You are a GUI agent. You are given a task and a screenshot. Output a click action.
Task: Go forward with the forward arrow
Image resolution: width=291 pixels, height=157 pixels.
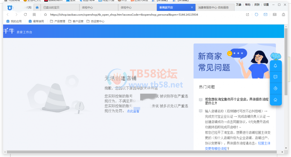16,15
